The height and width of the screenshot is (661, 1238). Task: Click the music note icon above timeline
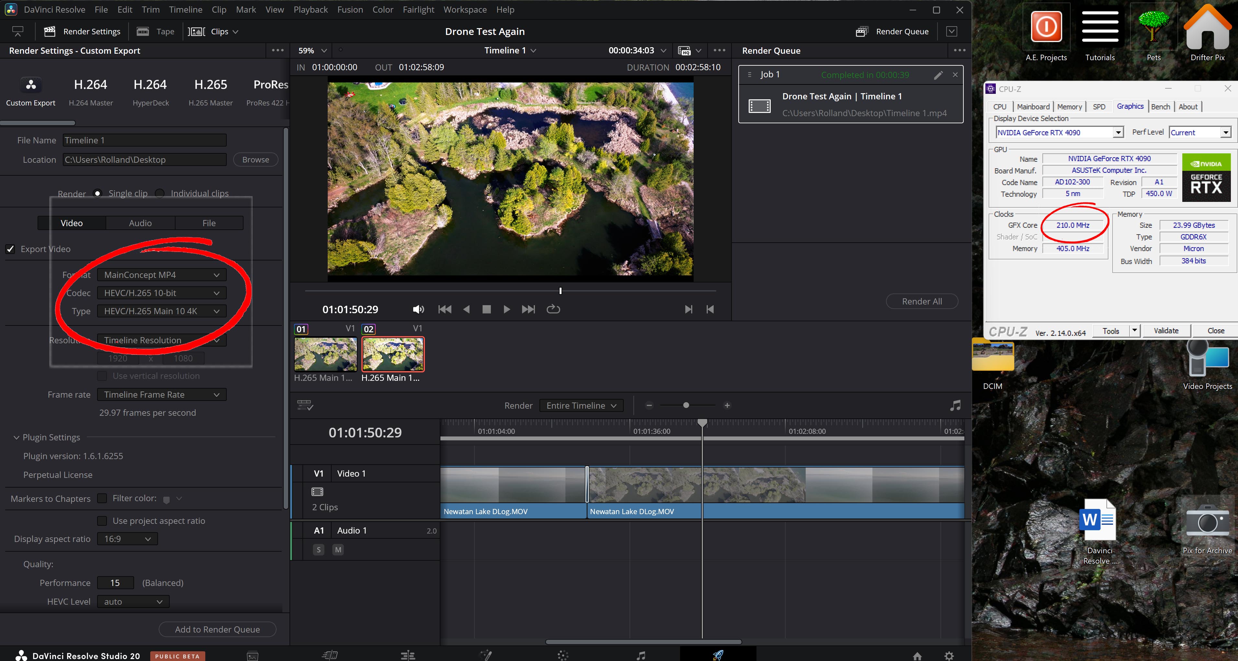coord(955,406)
